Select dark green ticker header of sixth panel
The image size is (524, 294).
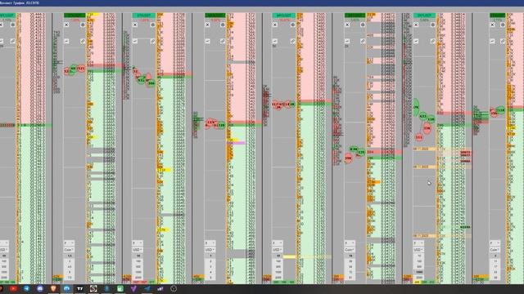point(355,16)
